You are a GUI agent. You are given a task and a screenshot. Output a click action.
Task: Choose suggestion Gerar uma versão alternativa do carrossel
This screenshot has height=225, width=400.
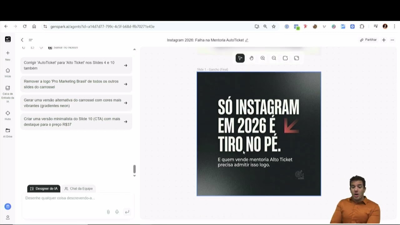tap(76, 103)
